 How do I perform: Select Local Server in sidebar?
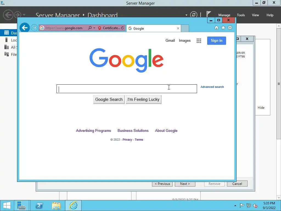coord(9,40)
